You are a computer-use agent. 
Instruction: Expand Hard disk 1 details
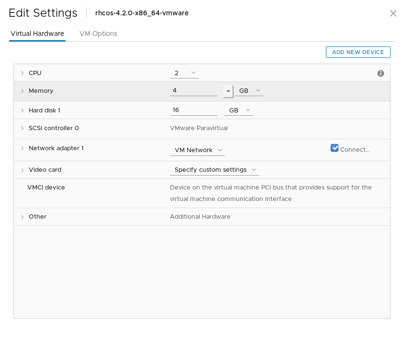click(x=22, y=111)
